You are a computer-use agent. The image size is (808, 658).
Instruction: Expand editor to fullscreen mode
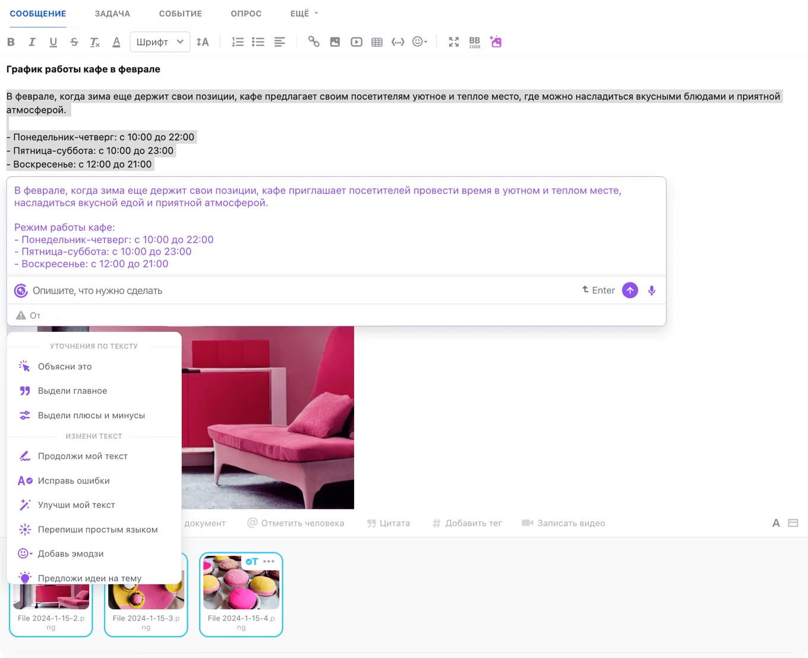pyautogui.click(x=453, y=42)
